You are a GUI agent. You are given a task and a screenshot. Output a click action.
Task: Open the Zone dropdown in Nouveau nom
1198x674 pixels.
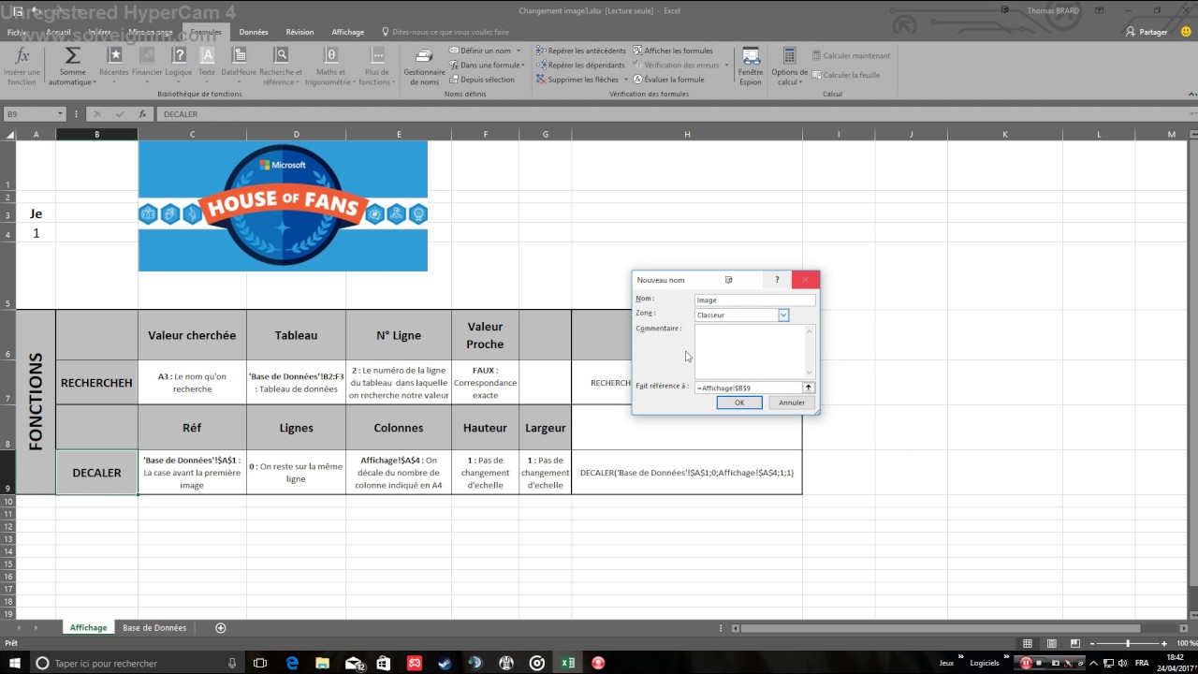click(x=783, y=315)
